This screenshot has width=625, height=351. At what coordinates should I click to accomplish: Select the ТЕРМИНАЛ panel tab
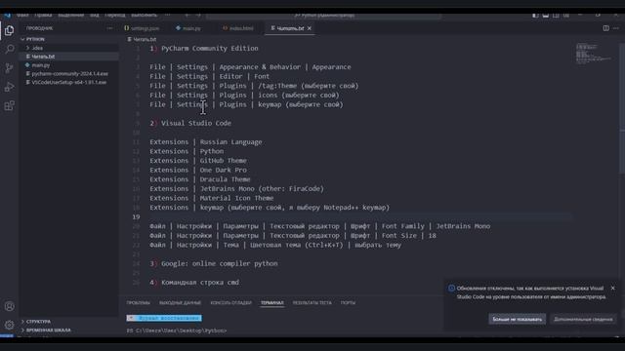point(272,303)
